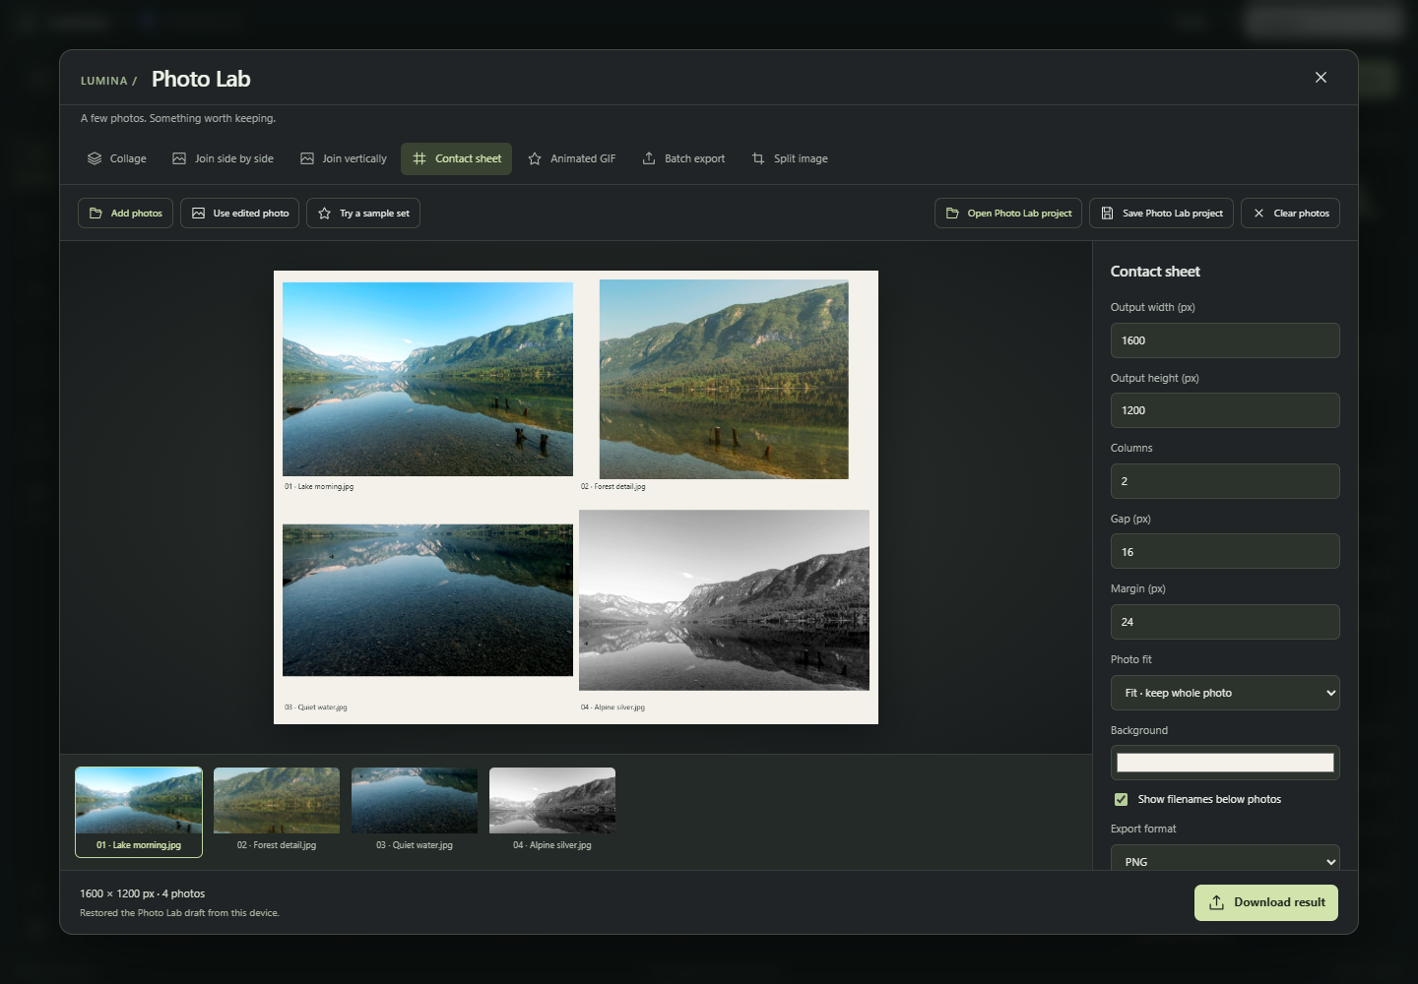Viewport: 1418px width, 984px height.
Task: Click the Collage layers icon
Action: pyautogui.click(x=95, y=158)
